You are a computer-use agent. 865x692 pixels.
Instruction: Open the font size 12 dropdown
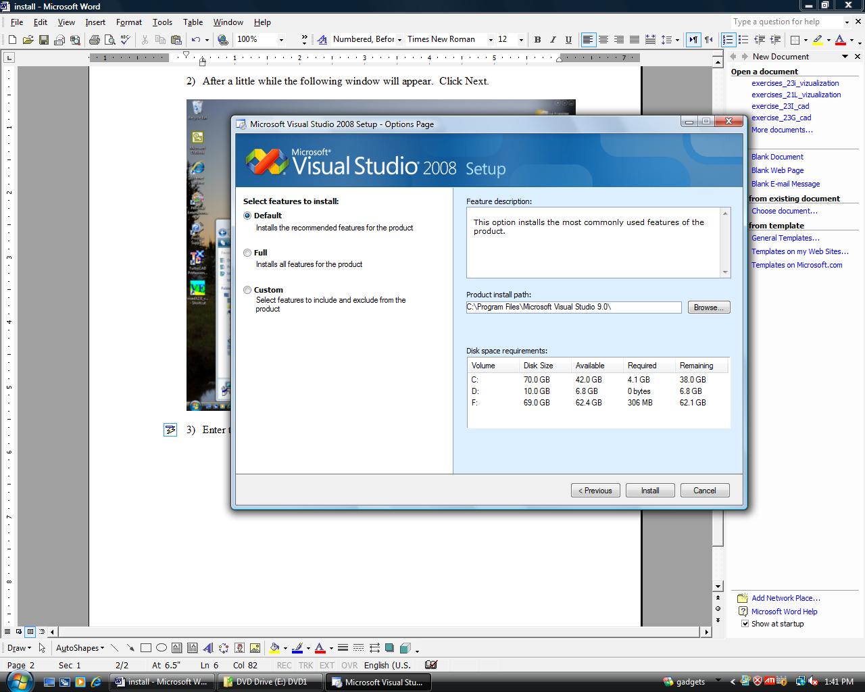pos(521,40)
